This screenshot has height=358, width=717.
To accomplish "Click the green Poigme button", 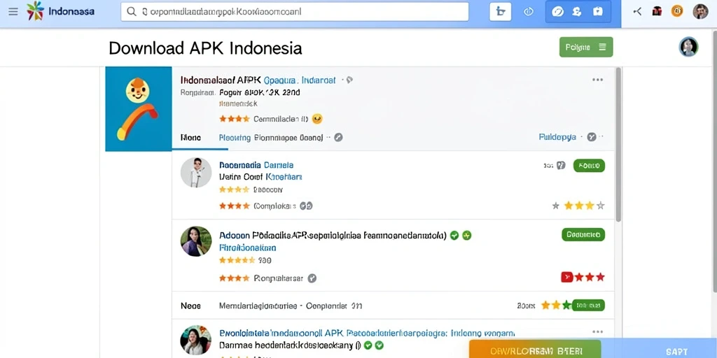I will 586,47.
